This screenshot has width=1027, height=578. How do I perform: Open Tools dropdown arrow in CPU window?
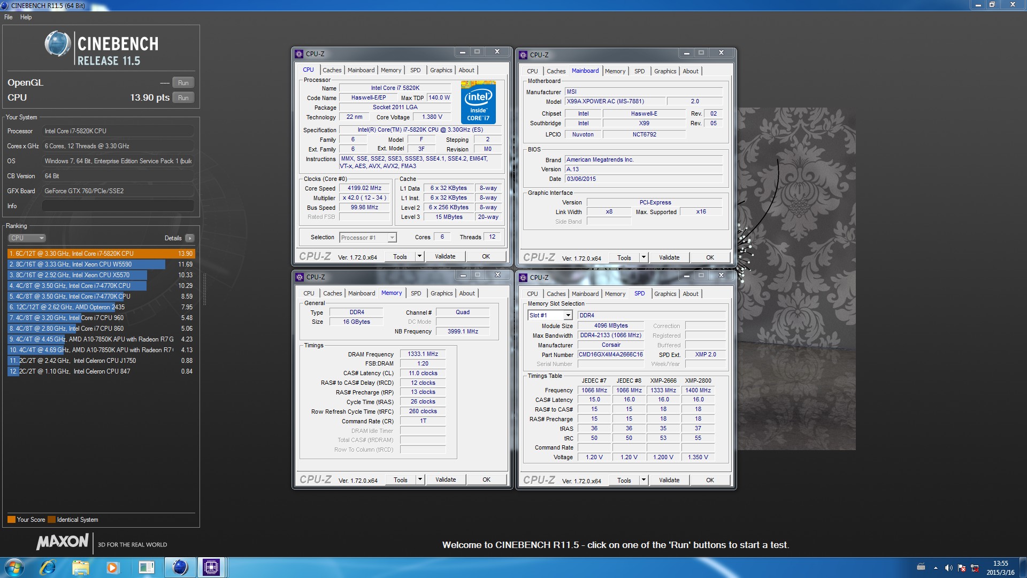(420, 257)
